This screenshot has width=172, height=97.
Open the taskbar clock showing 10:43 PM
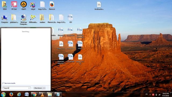tap(166, 95)
